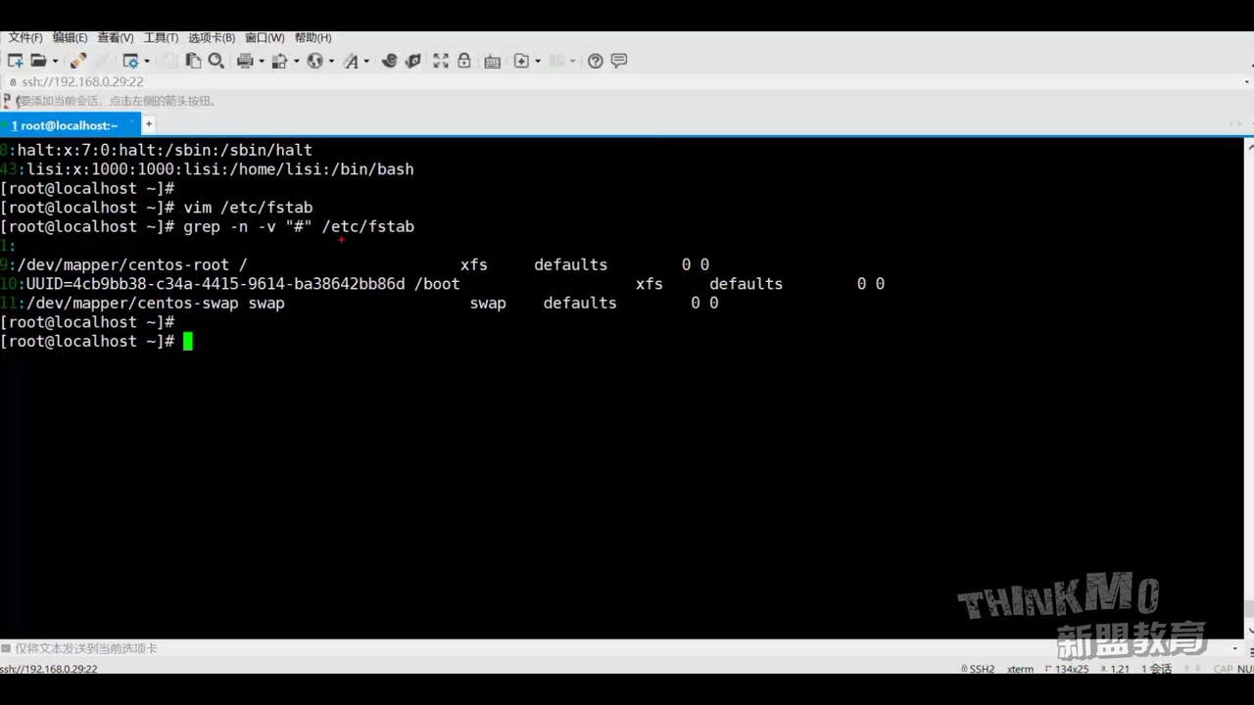Click the UUID=4cb9bb38 /boot output line
The image size is (1254, 705).
pyautogui.click(x=443, y=284)
